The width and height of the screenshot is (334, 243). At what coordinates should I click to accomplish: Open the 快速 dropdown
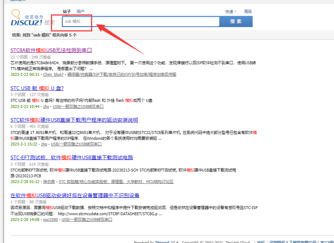pyautogui.click(x=231, y=12)
